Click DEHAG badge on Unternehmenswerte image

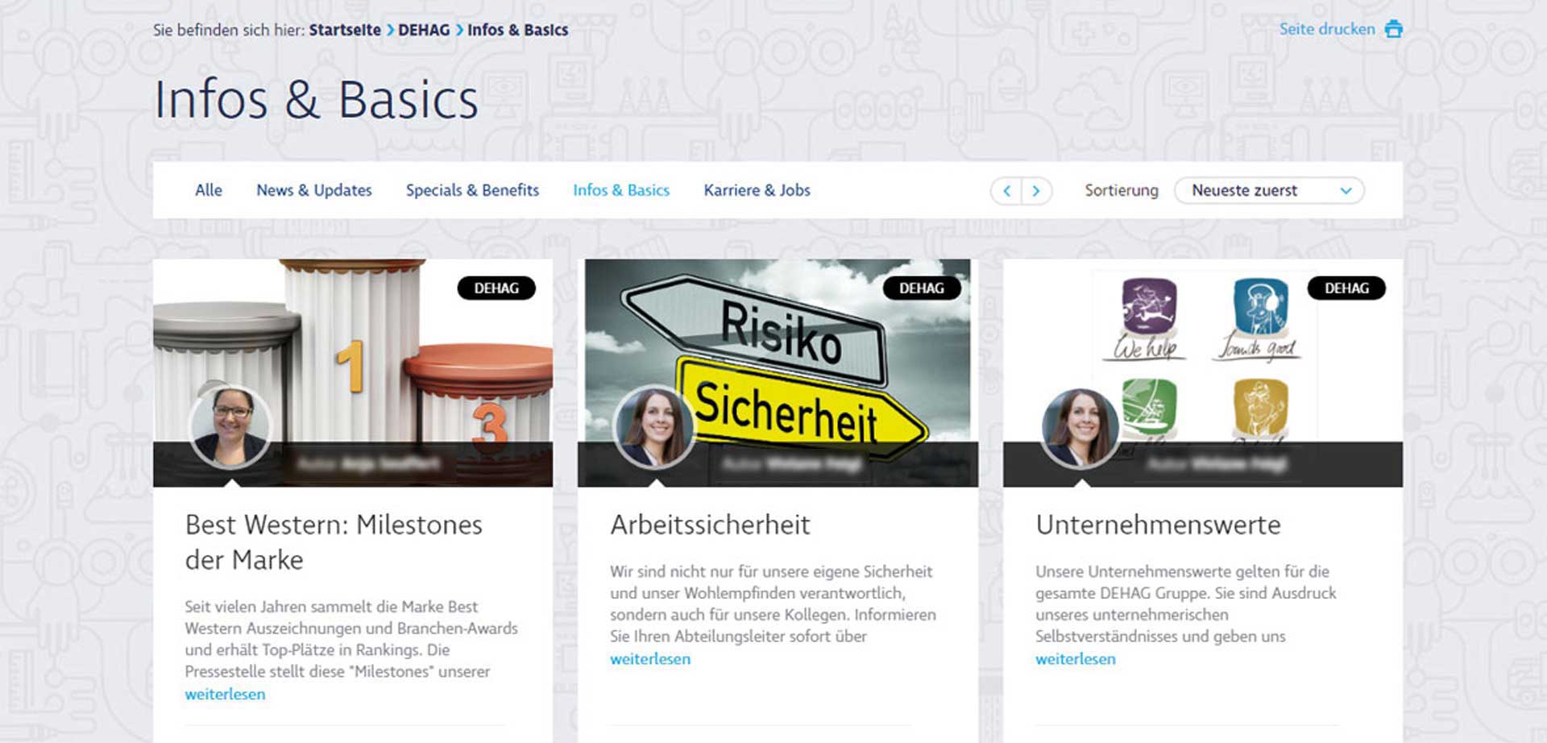click(1346, 288)
